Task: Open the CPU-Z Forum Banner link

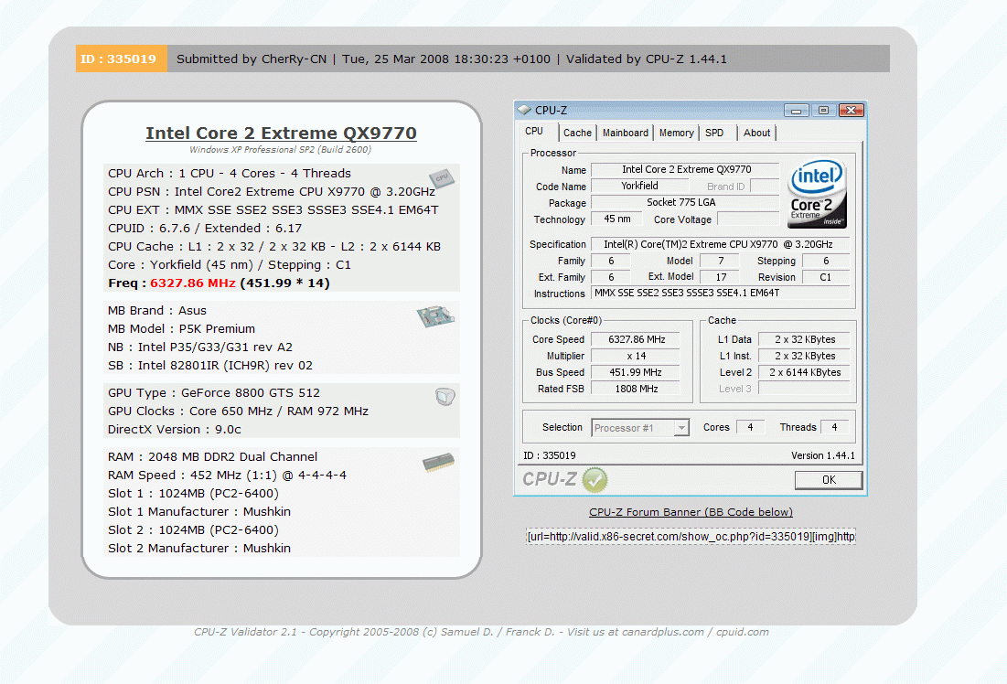Action: click(691, 512)
